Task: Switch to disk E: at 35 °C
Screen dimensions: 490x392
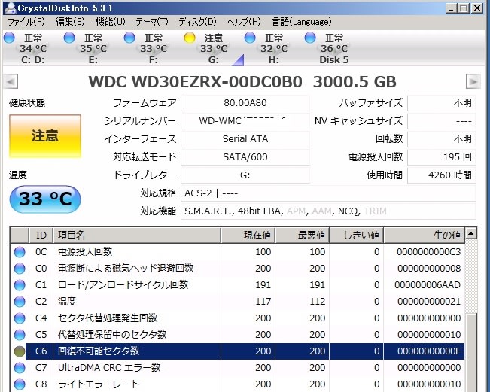Action: (93, 49)
